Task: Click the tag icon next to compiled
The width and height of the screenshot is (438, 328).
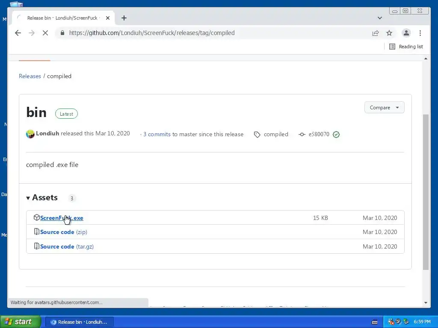Action: [x=257, y=135]
